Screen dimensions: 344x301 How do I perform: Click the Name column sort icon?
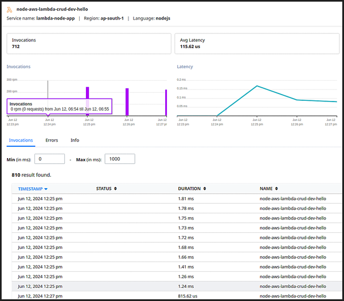click(277, 189)
